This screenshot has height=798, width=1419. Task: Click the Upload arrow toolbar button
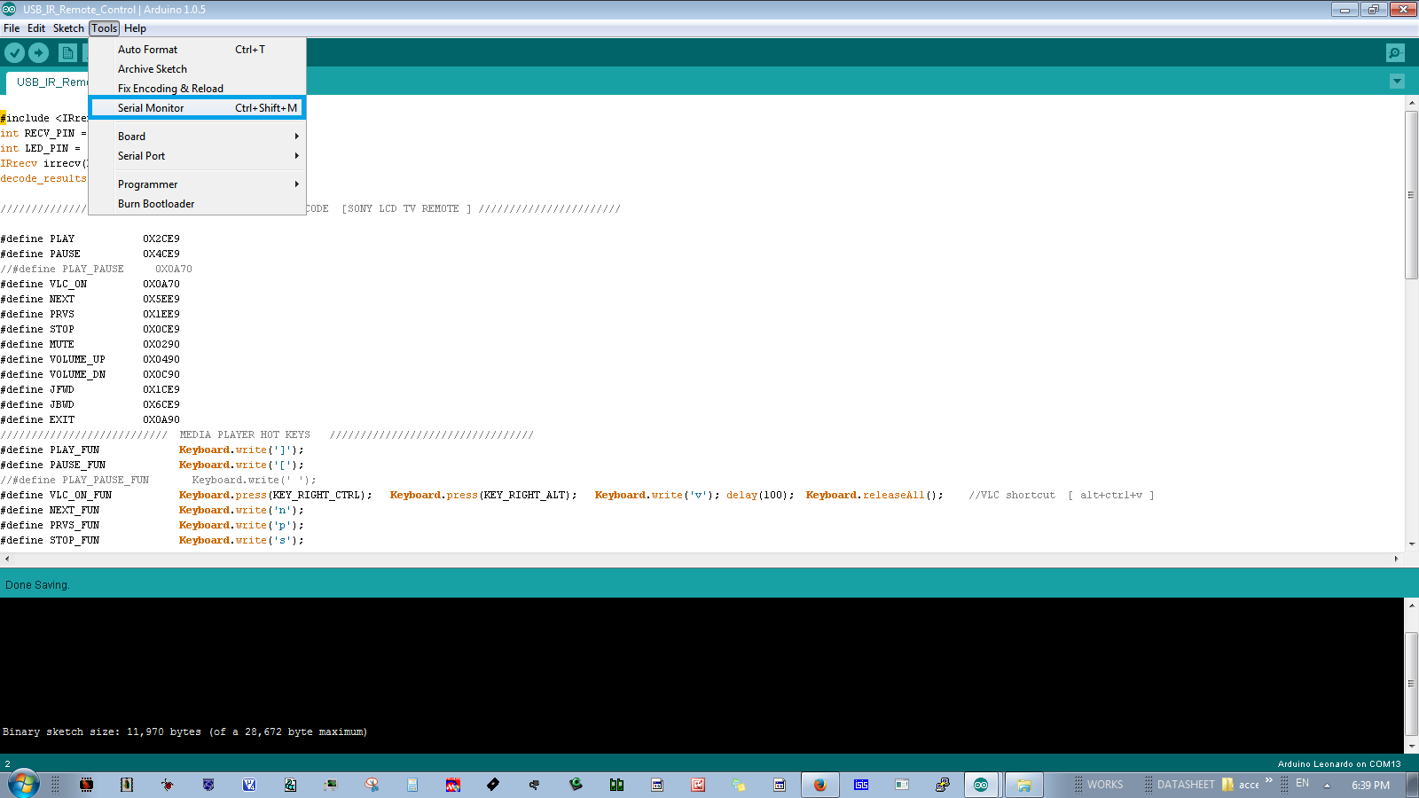click(x=38, y=52)
